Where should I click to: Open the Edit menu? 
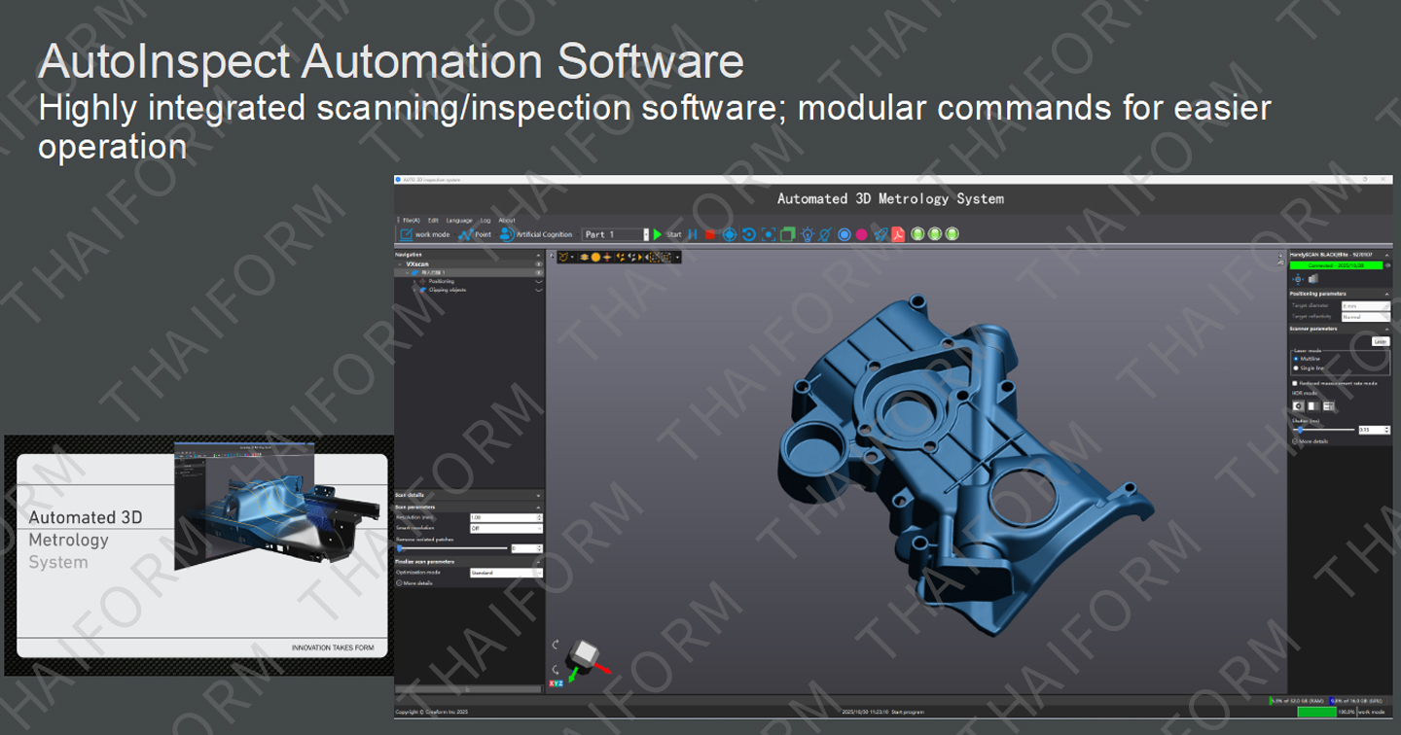tap(433, 221)
